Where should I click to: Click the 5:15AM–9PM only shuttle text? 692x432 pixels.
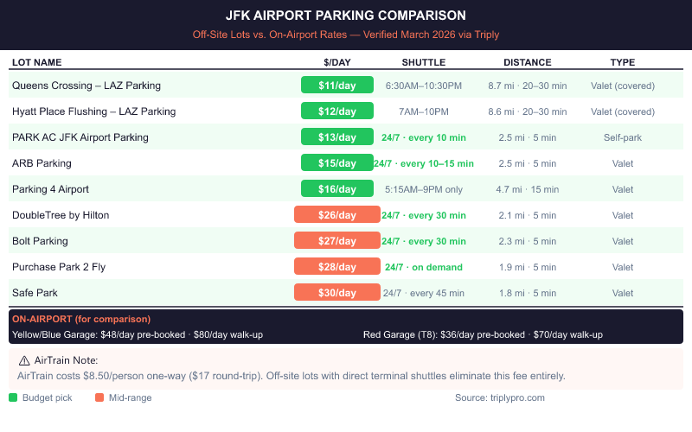(x=424, y=189)
